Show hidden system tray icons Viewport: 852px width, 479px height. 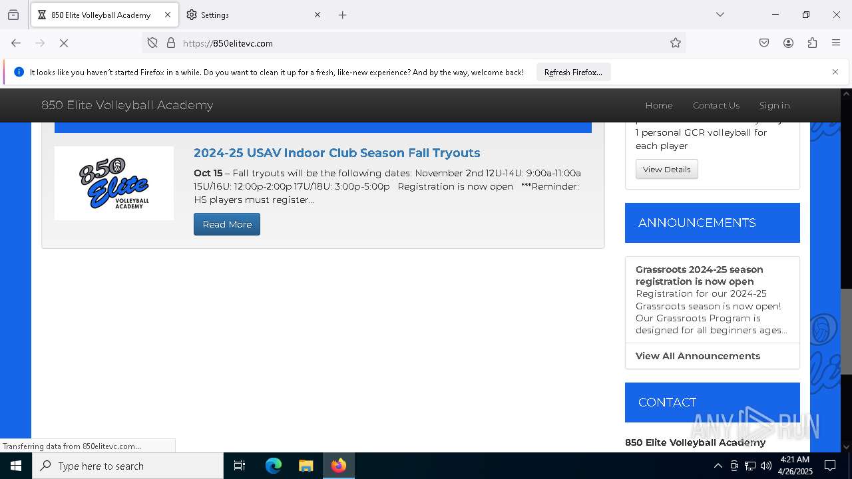click(718, 466)
